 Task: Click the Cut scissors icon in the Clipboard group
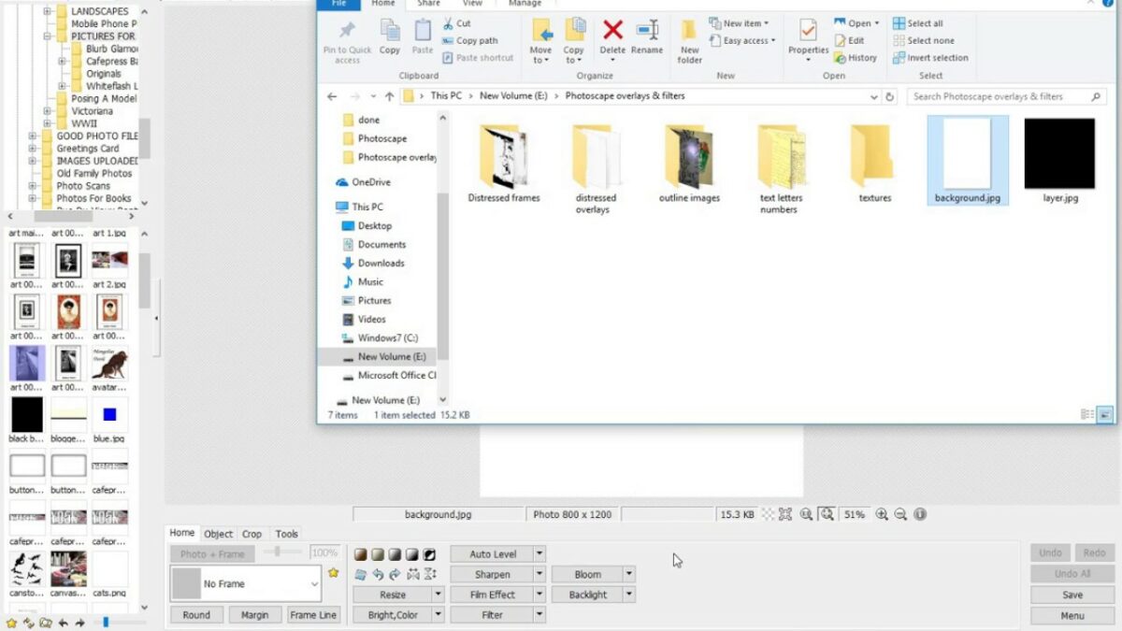447,22
